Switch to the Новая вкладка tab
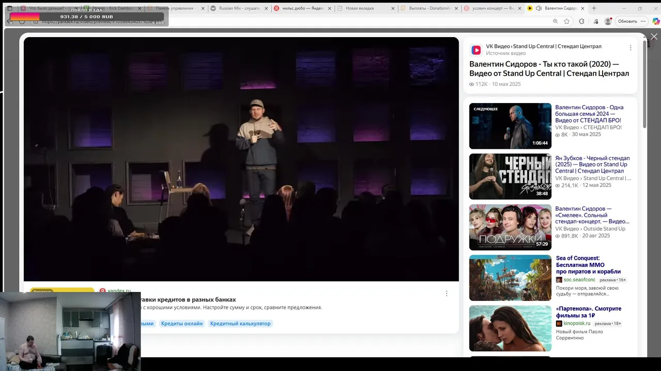The width and height of the screenshot is (661, 371). [365, 8]
